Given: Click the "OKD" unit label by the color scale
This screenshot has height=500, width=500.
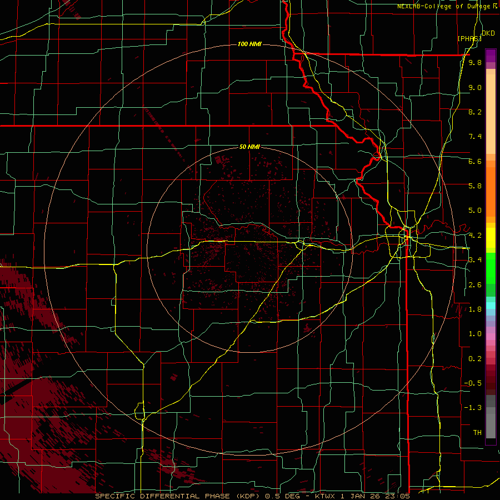Looking at the screenshot, I should pyautogui.click(x=488, y=33).
